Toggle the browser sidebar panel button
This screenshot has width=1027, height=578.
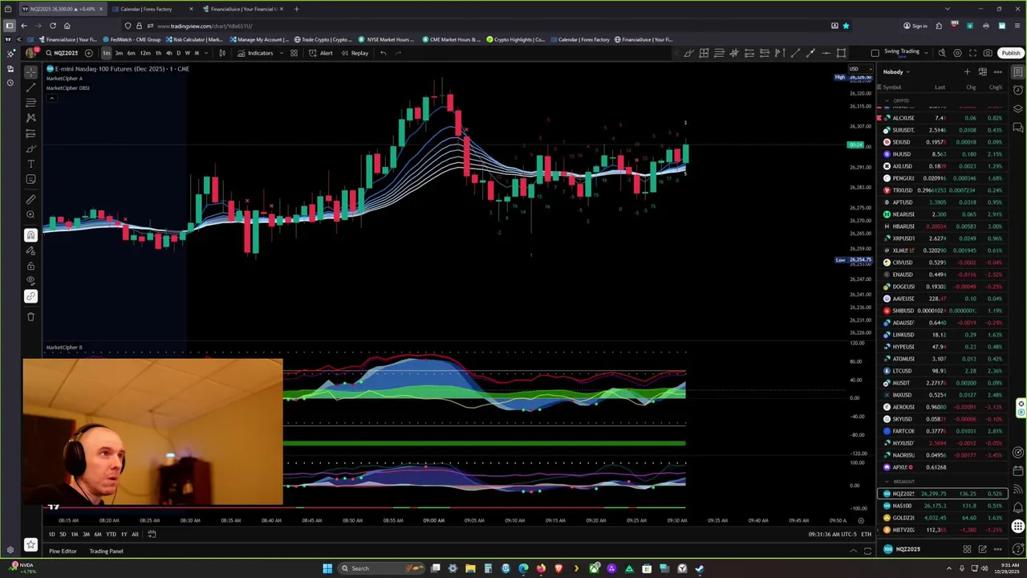[9, 26]
